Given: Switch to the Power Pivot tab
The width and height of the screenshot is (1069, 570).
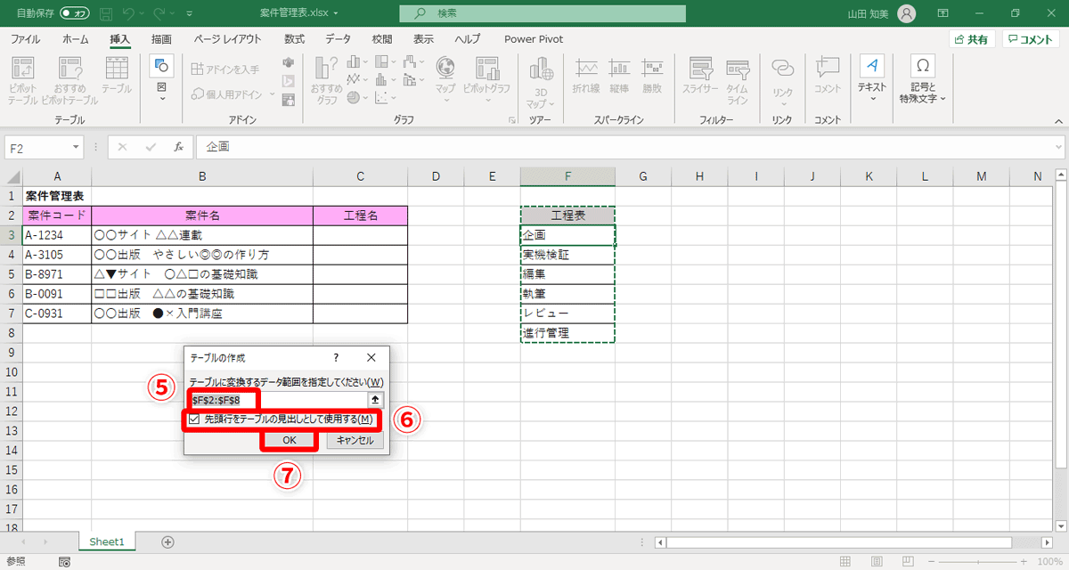Looking at the screenshot, I should click(x=532, y=39).
